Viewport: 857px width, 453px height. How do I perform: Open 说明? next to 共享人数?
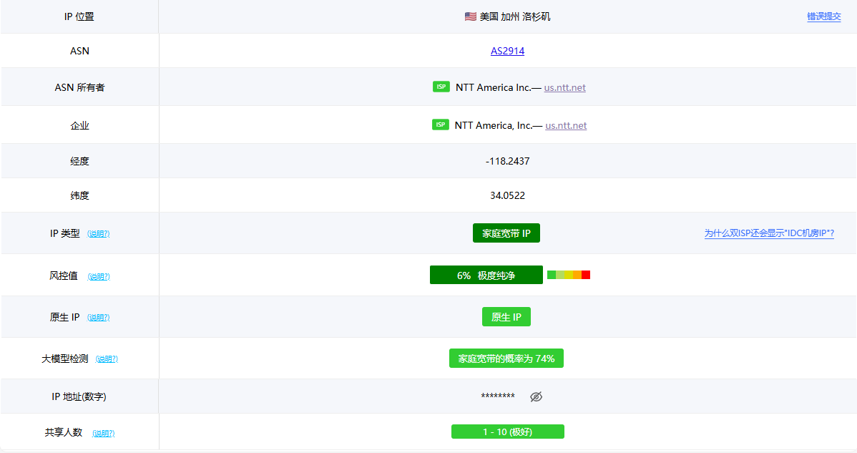(103, 433)
